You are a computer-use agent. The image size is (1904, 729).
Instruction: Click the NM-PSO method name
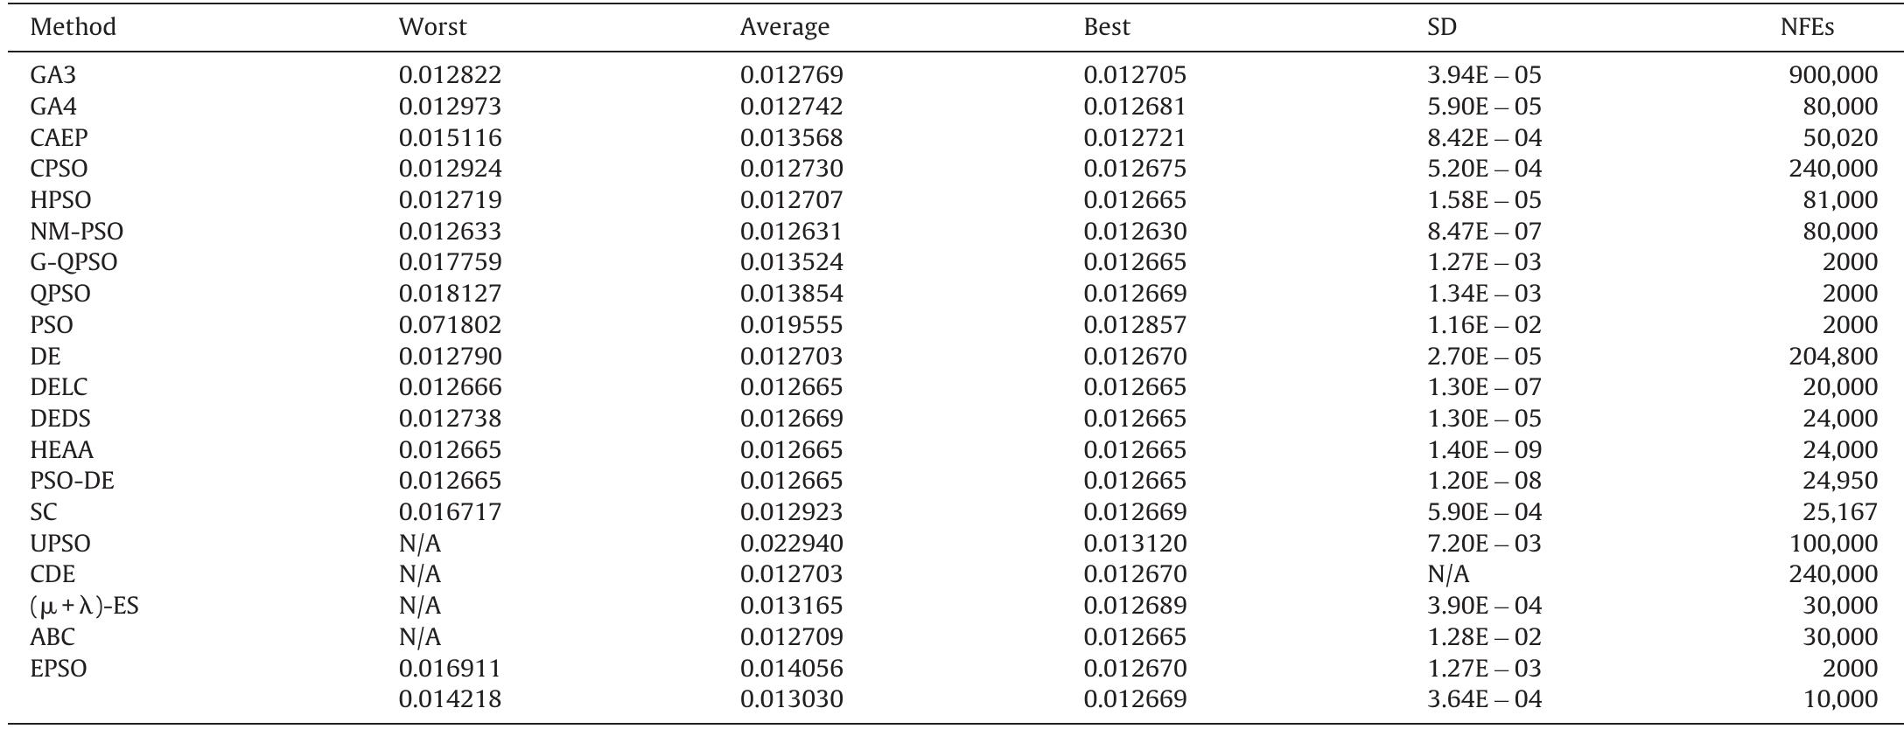(76, 232)
